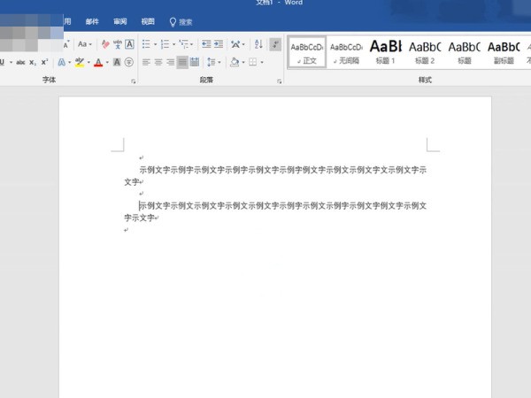The image size is (531, 398).
Task: Toggle character shading on text
Action: 117,62
